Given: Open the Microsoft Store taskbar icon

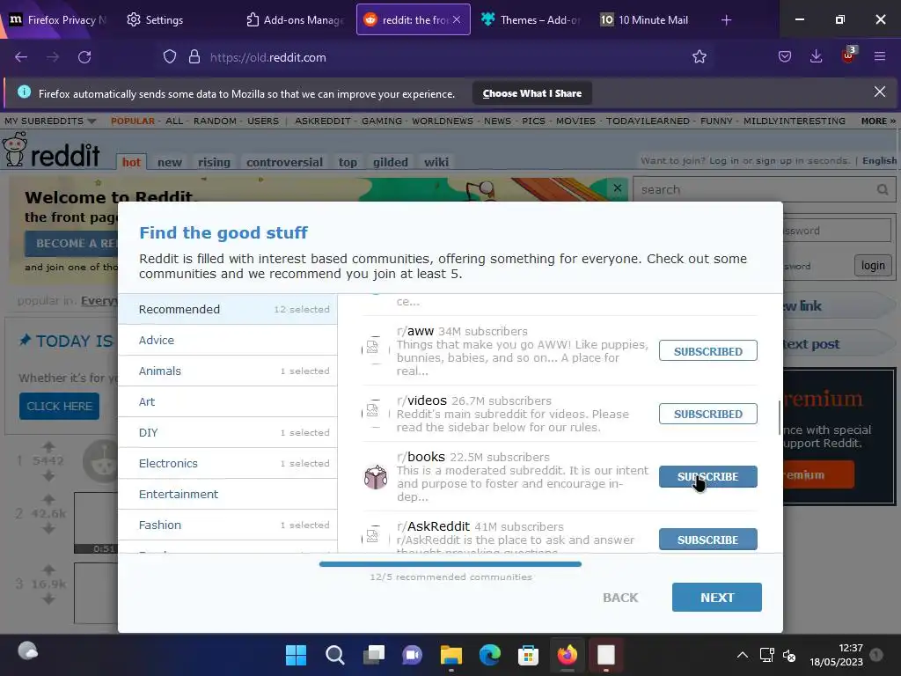Looking at the screenshot, I should 528,655.
